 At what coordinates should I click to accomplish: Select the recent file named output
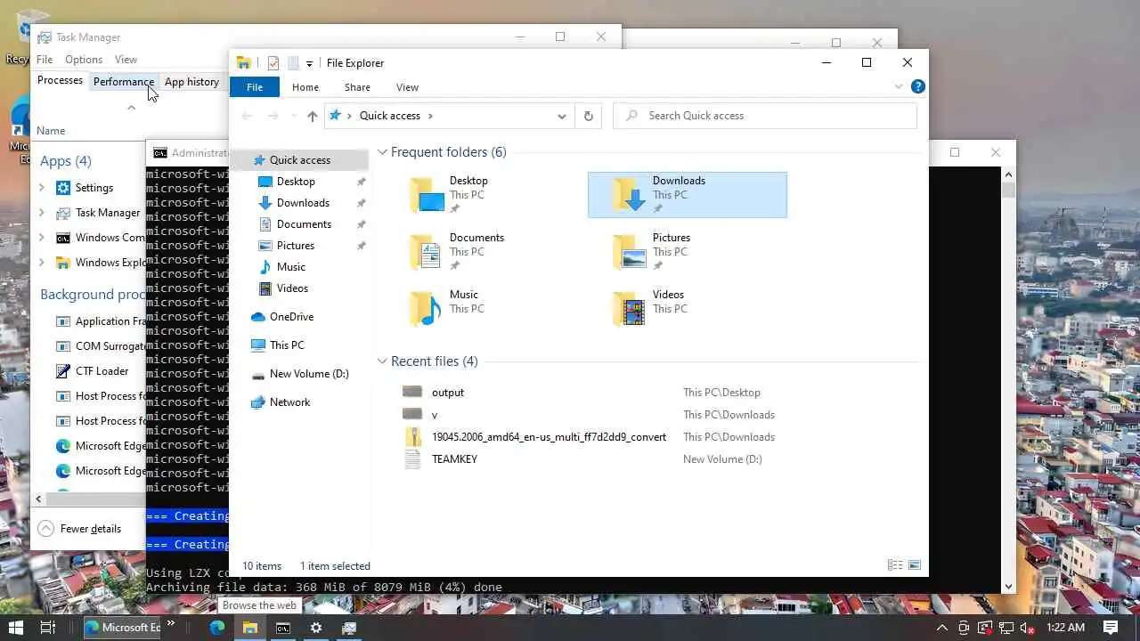(x=447, y=393)
